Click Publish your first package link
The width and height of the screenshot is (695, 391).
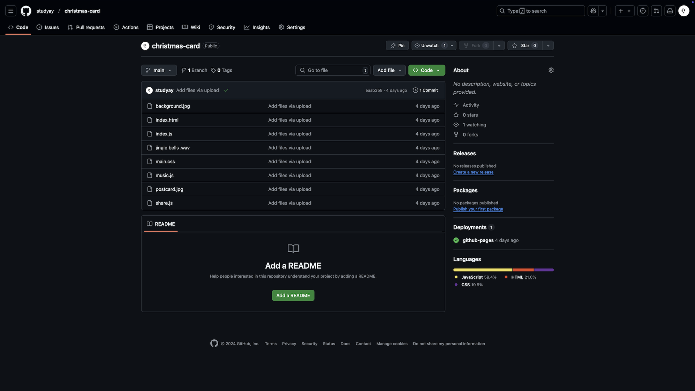[x=478, y=209]
